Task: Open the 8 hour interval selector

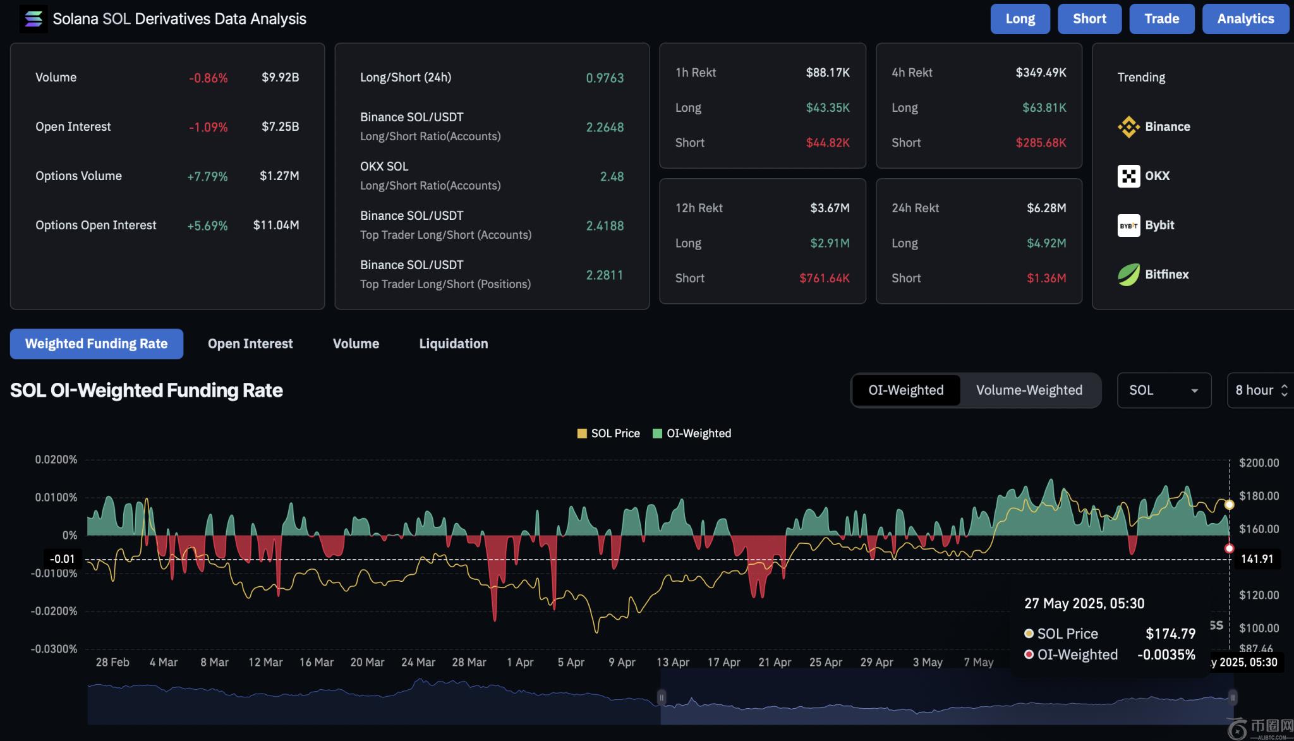Action: [x=1261, y=390]
